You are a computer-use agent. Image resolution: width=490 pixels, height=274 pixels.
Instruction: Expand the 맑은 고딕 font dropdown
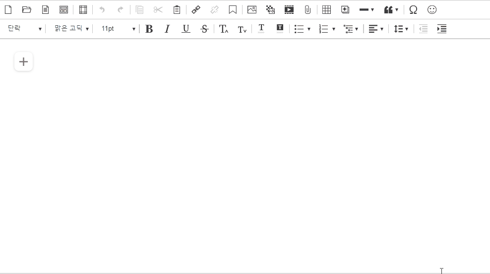click(x=71, y=29)
